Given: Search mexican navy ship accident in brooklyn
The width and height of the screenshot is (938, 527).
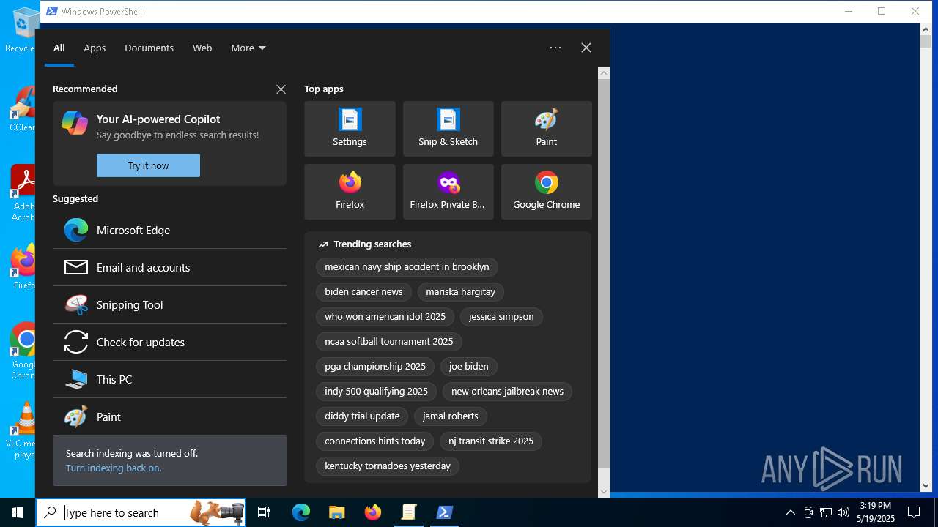Looking at the screenshot, I should (x=407, y=267).
